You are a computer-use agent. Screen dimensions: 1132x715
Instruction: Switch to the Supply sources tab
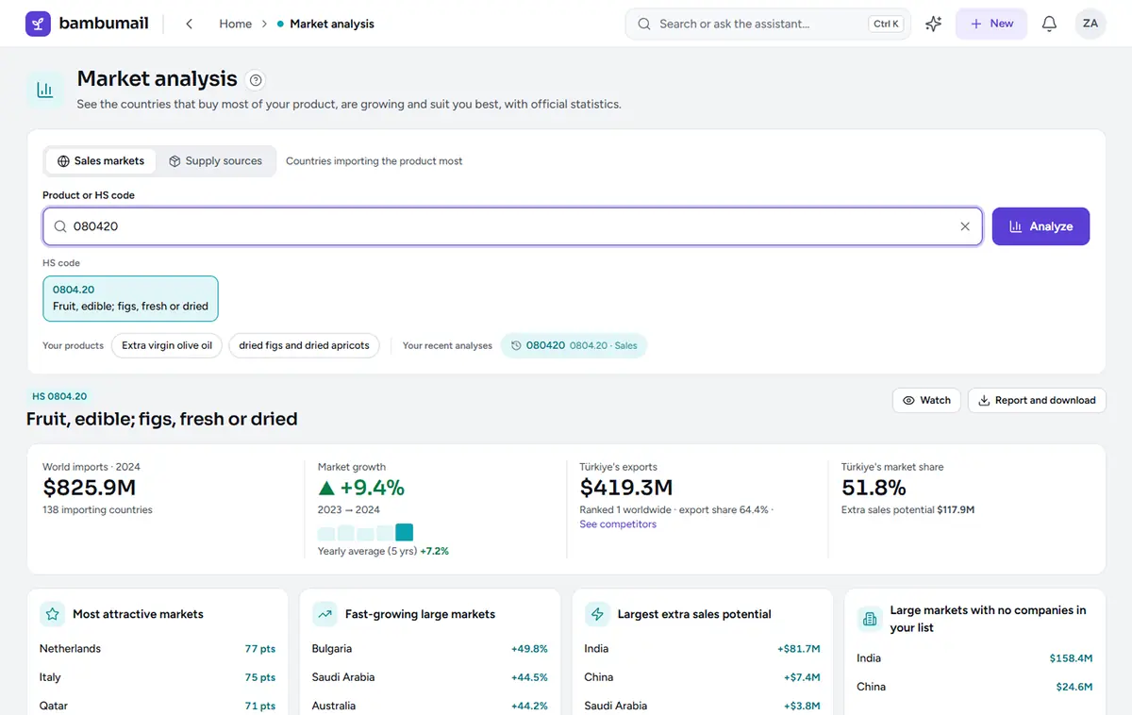click(215, 161)
